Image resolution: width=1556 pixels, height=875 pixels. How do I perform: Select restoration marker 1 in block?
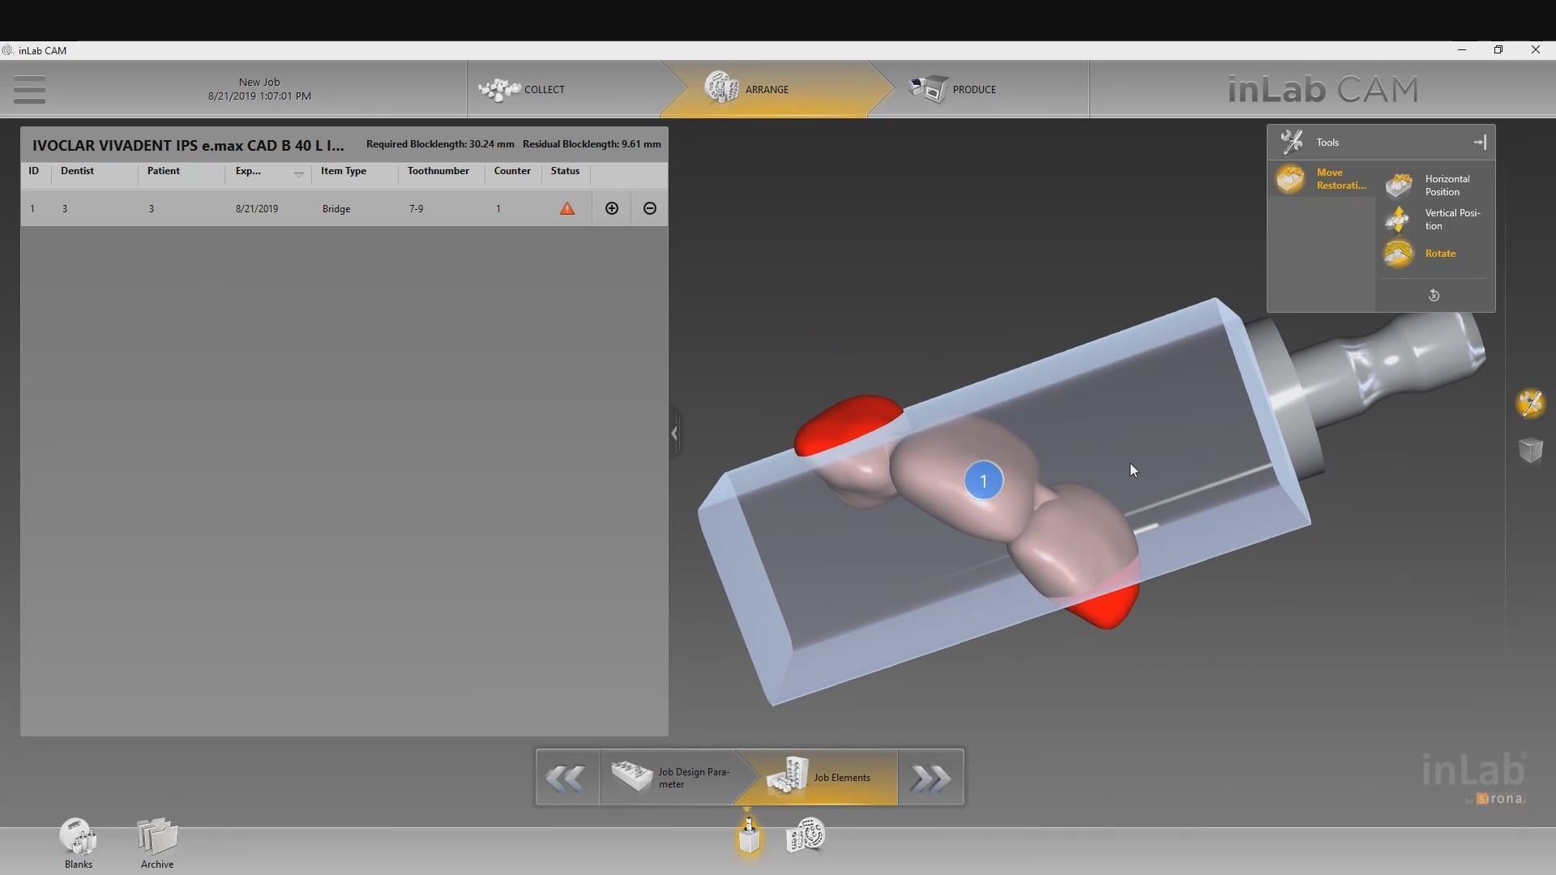pyautogui.click(x=983, y=481)
